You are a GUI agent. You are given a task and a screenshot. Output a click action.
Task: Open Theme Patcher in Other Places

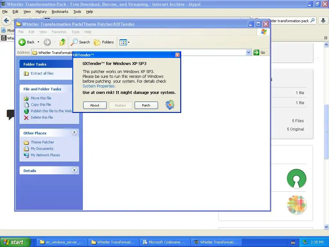(x=42, y=142)
